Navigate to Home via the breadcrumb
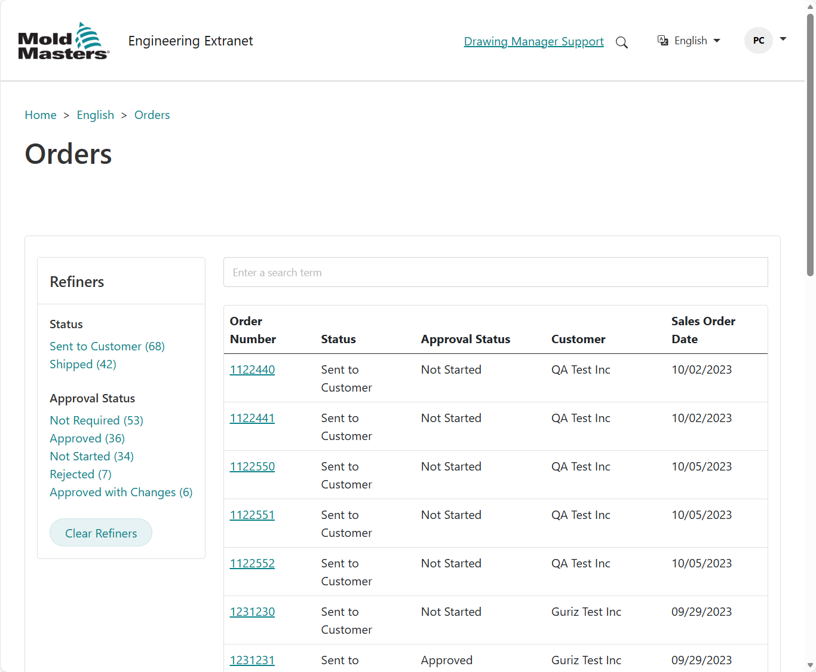The image size is (816, 672). coord(41,115)
